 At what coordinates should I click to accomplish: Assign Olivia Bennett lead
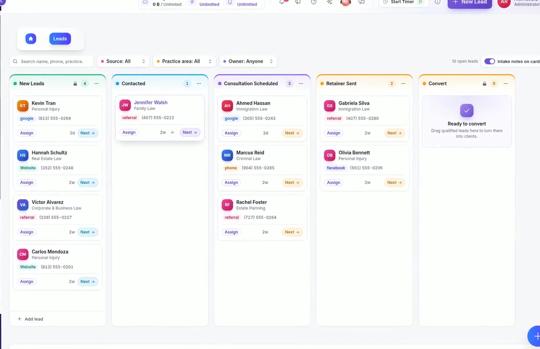tap(333, 182)
